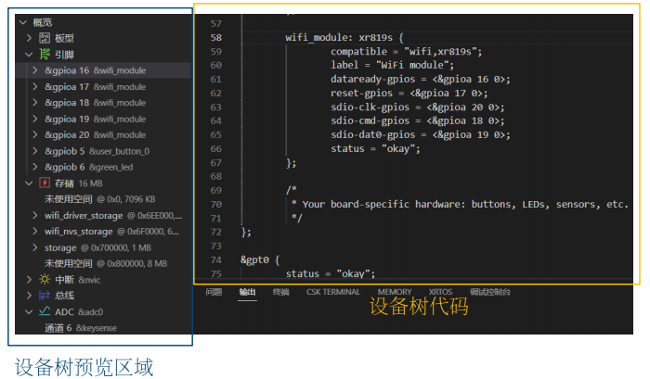Expand the 中断 &nvic node
650x379 pixels.
pyautogui.click(x=29, y=279)
